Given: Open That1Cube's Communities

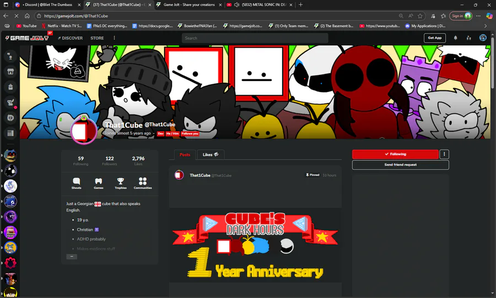Looking at the screenshot, I should pyautogui.click(x=143, y=183).
